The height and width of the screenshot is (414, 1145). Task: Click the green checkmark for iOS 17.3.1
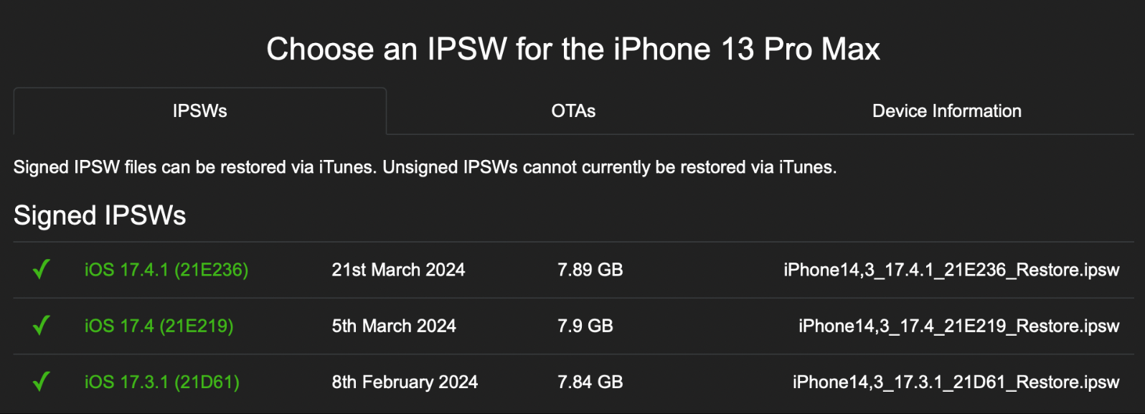point(41,382)
